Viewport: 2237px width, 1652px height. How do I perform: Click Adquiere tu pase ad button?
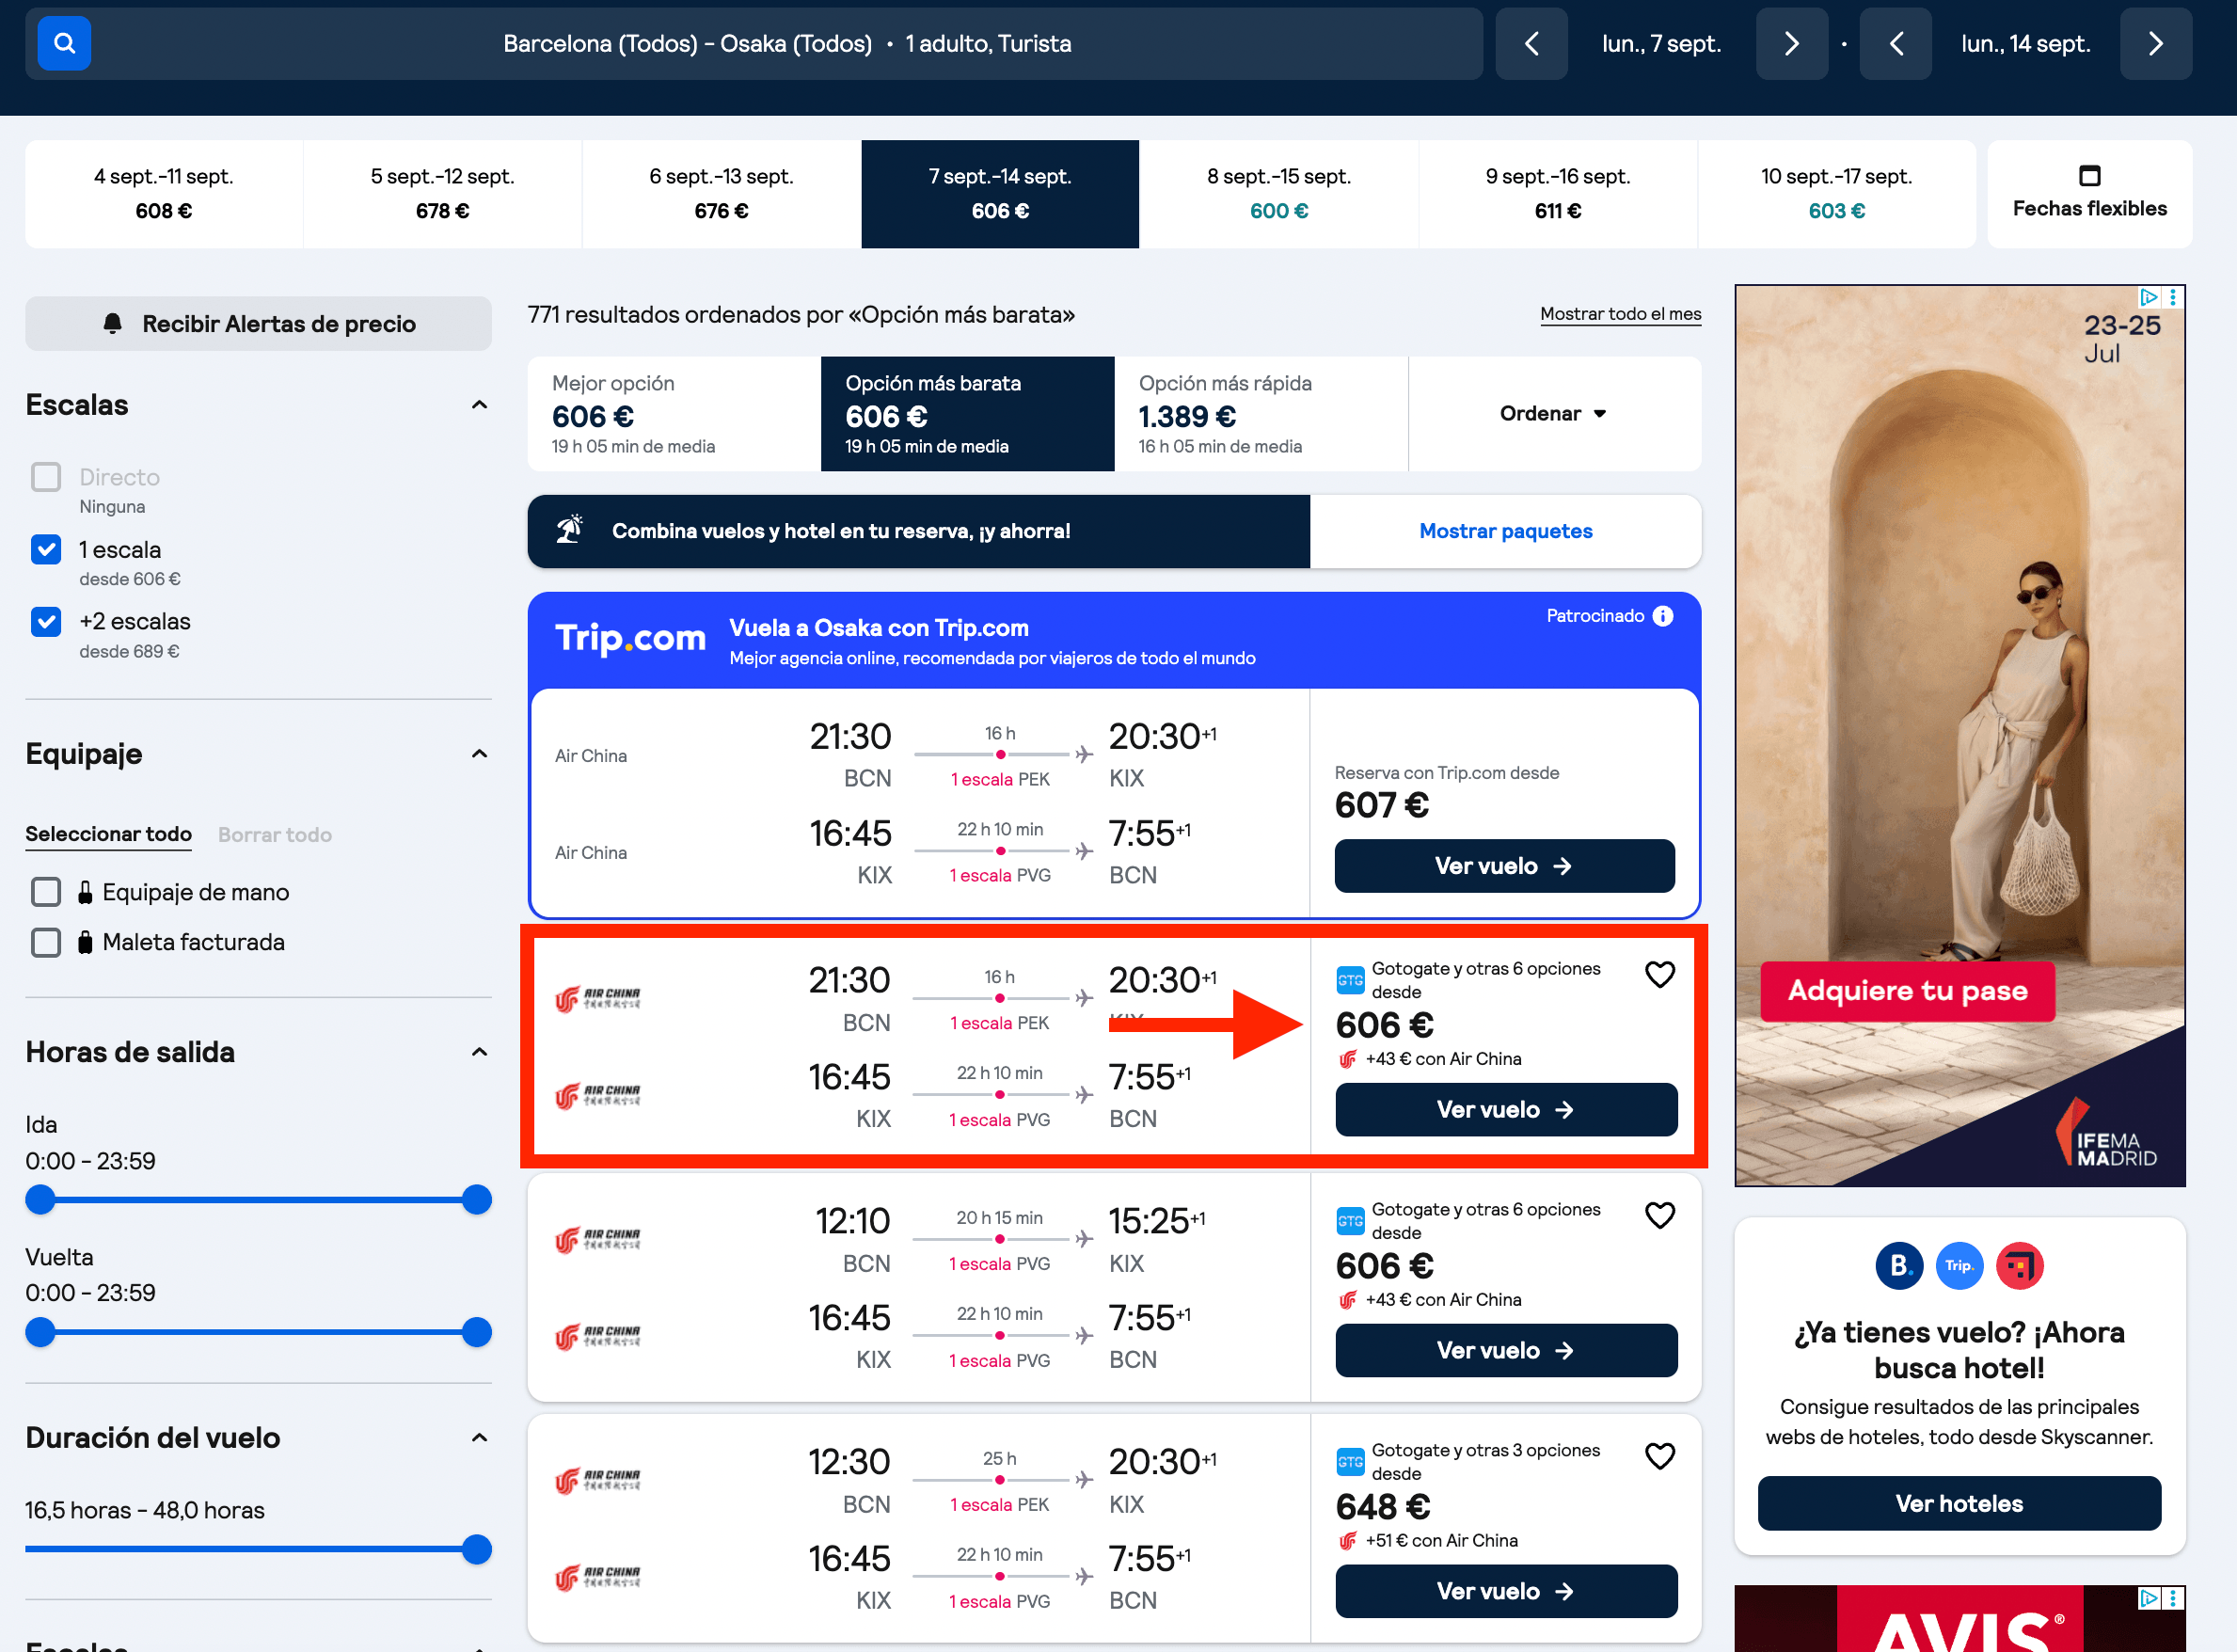[1907, 991]
